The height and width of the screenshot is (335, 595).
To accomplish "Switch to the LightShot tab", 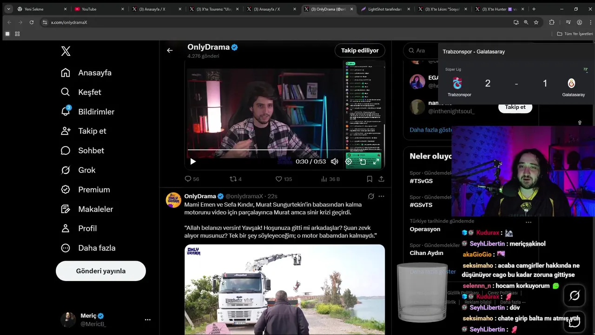I will tap(386, 9).
